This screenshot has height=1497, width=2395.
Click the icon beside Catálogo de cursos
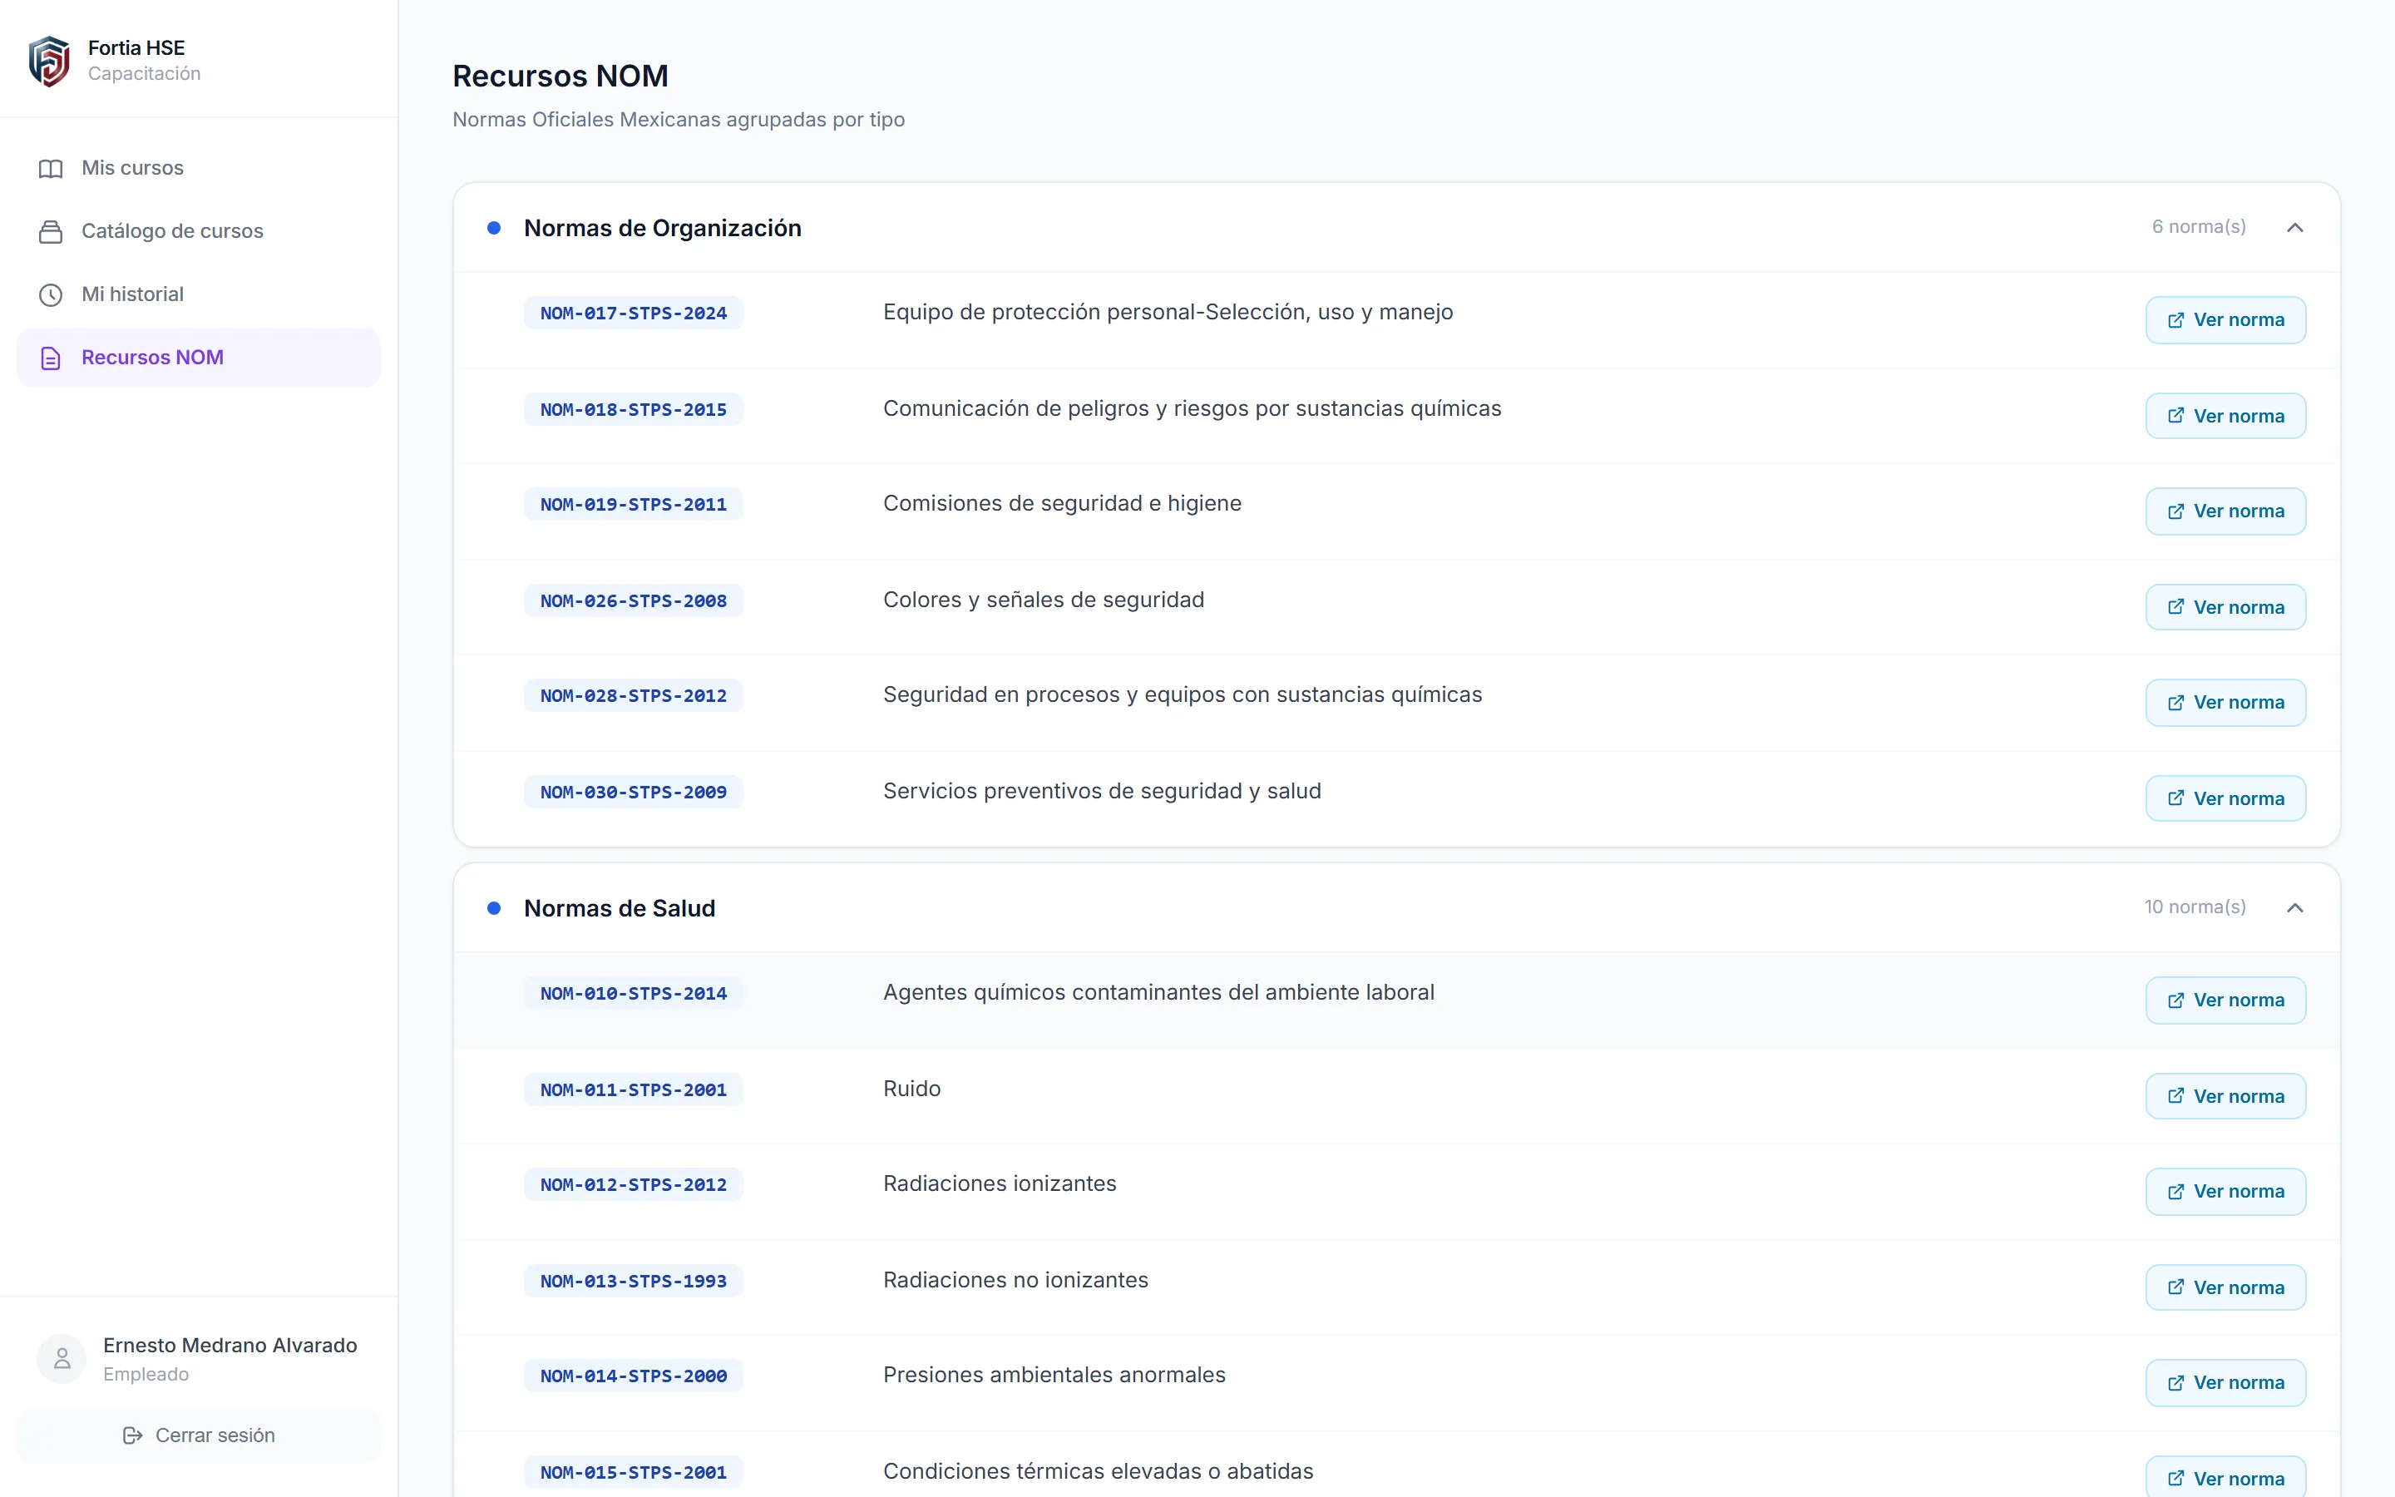click(x=51, y=232)
